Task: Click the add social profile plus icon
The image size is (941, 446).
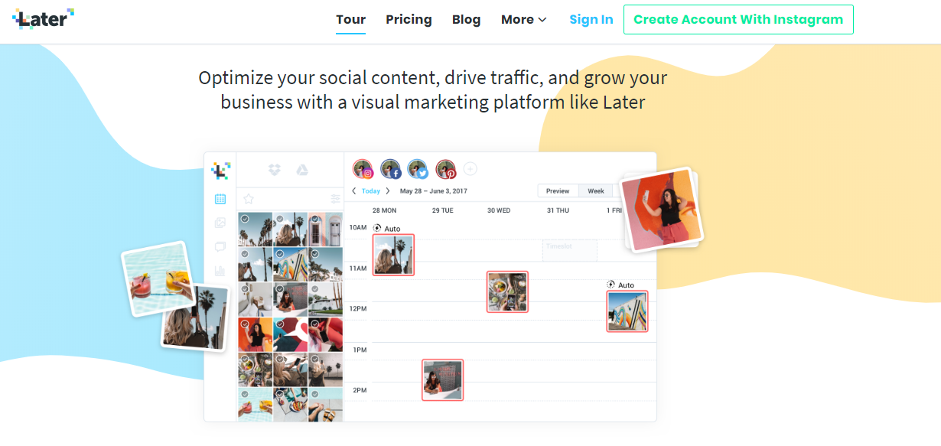Action: 470,168
